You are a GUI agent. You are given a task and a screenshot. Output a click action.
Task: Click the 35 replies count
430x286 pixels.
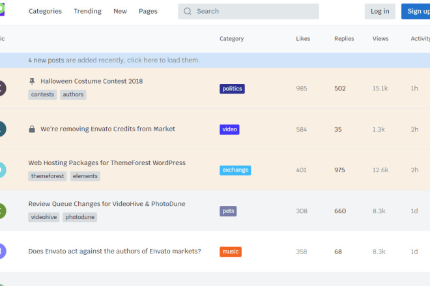(338, 129)
